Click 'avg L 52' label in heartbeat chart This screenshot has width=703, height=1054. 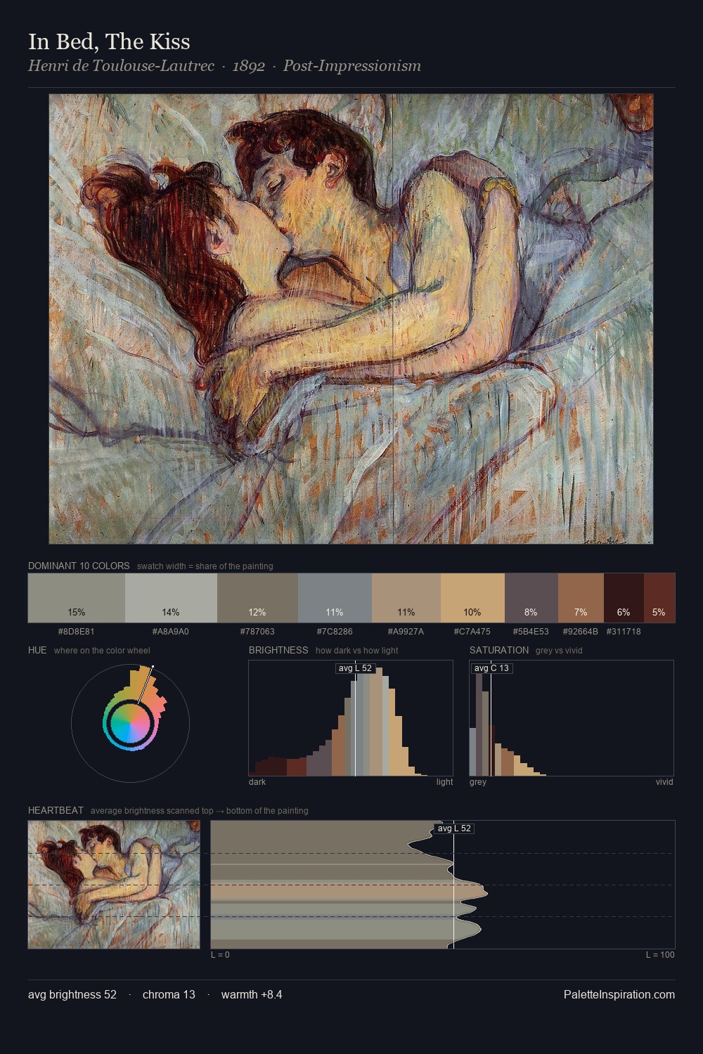454,828
